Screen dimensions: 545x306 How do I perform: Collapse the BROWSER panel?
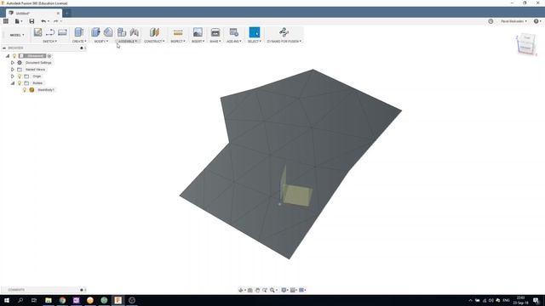click(x=4, y=48)
